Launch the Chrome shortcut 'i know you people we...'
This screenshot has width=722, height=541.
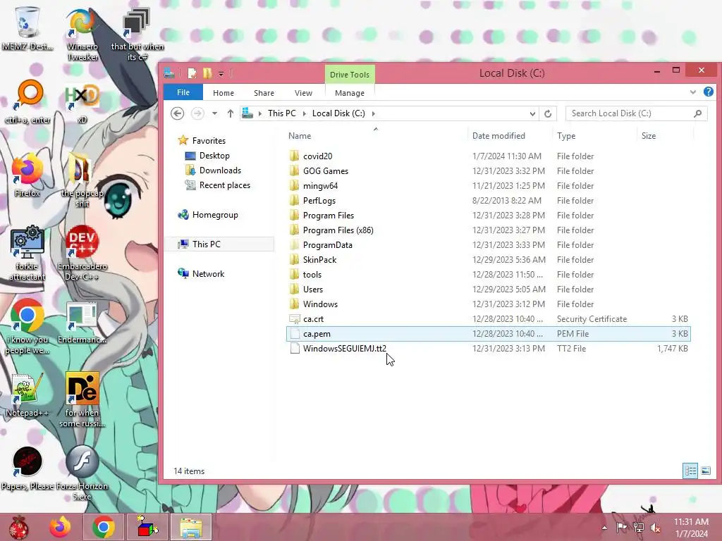[27, 327]
